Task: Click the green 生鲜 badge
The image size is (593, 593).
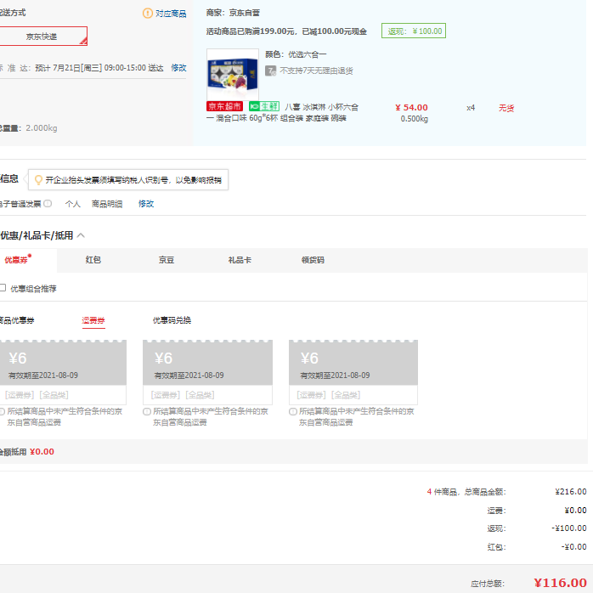Action: pyautogui.click(x=264, y=107)
